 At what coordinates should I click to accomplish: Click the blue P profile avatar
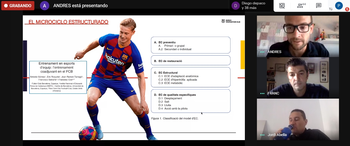click(339, 6)
